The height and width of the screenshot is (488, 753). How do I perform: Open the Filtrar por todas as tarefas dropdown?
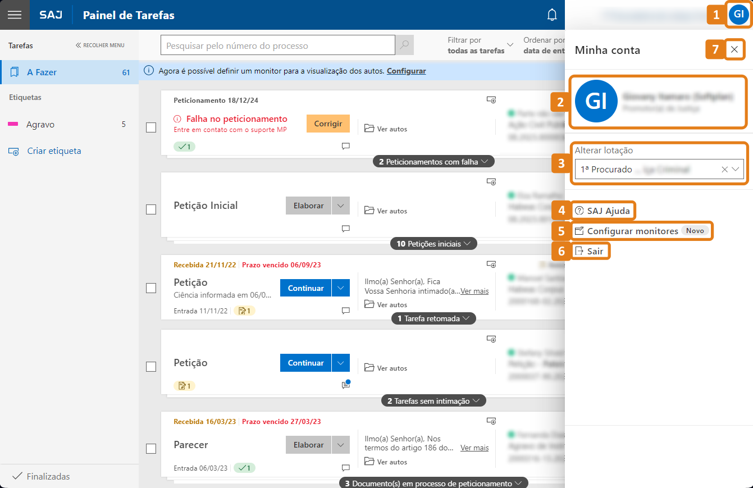click(x=481, y=45)
